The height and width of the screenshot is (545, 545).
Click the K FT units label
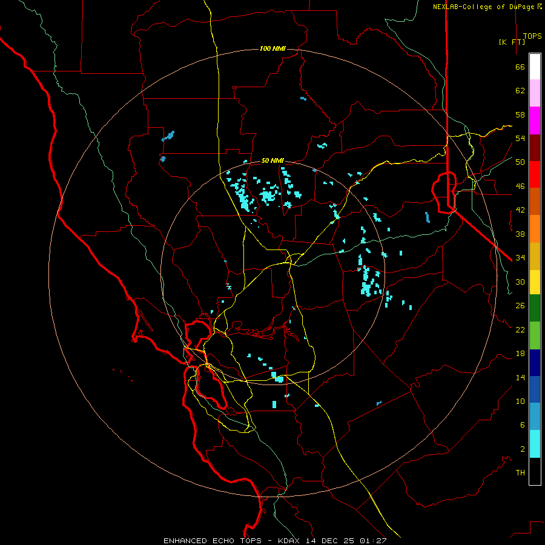tap(512, 42)
